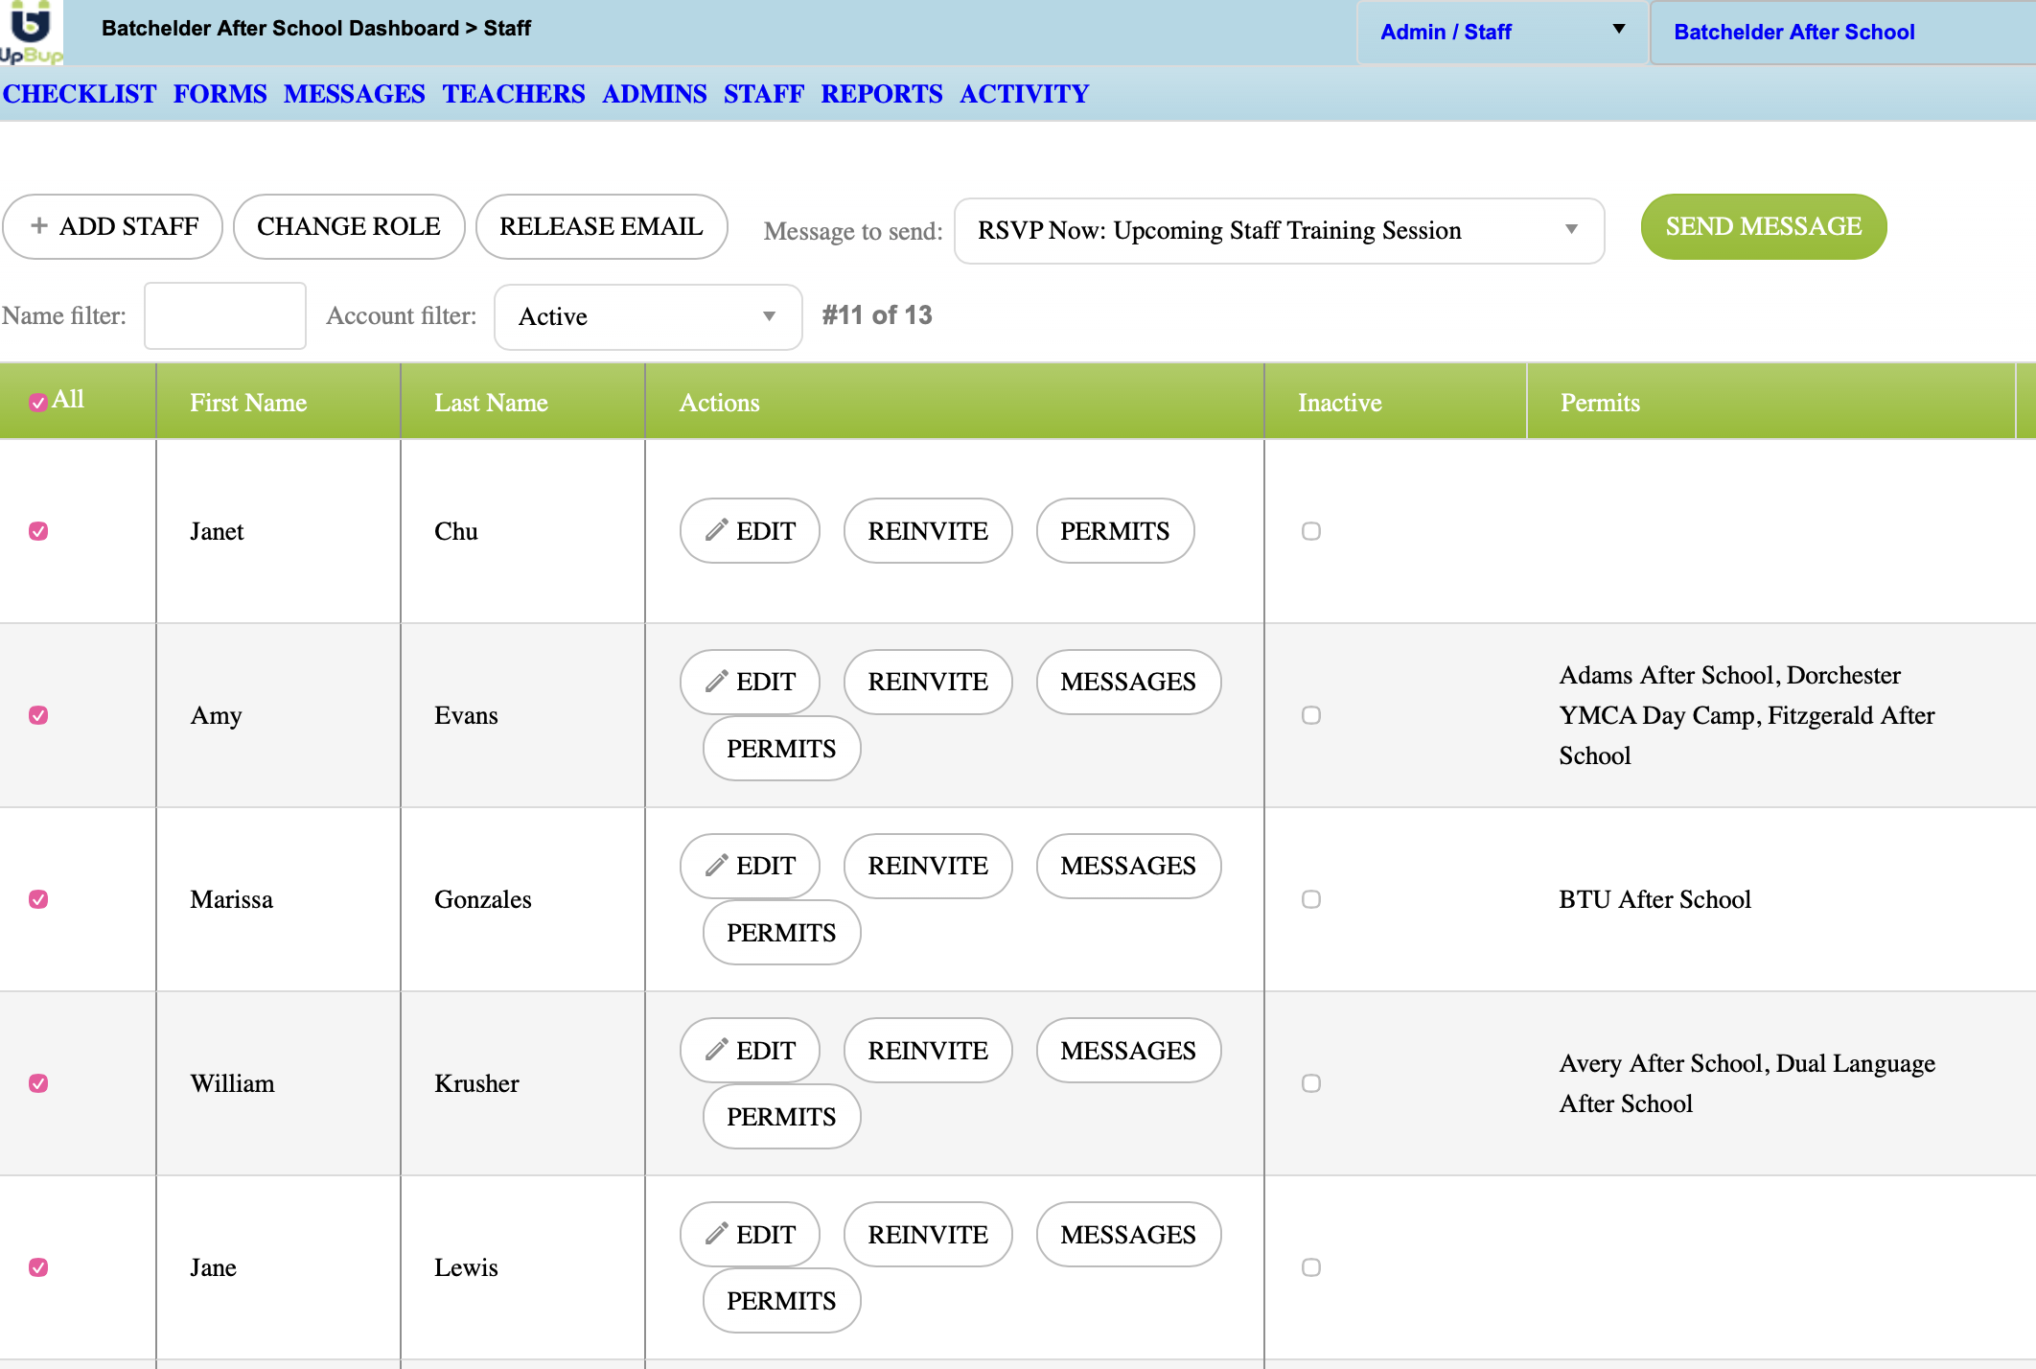This screenshot has height=1369, width=2036.
Task: Focus the Name filter text field
Action: 225,315
